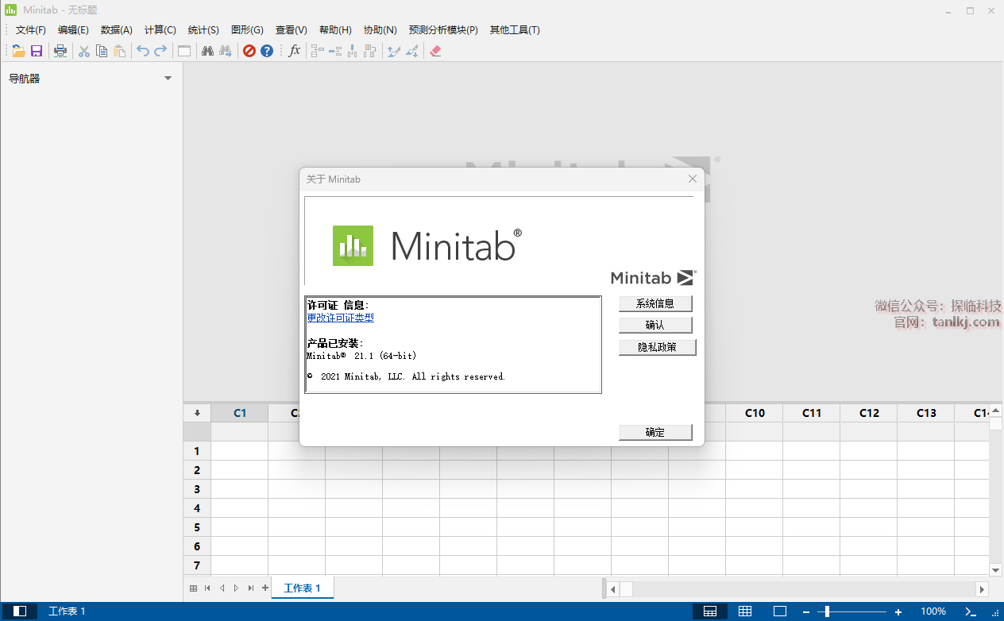1004x621 pixels.
Task: Click the Find binoculars icon
Action: (x=207, y=51)
